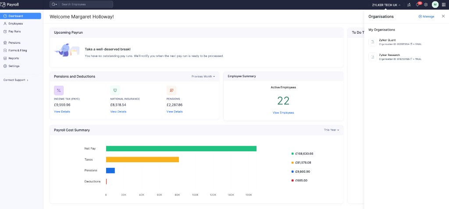The height and width of the screenshot is (209, 449).
Task: Click the £2,287.86 pensions amount
Action: 175,105
